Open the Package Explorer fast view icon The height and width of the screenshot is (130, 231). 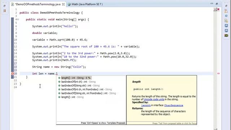[5, 11]
